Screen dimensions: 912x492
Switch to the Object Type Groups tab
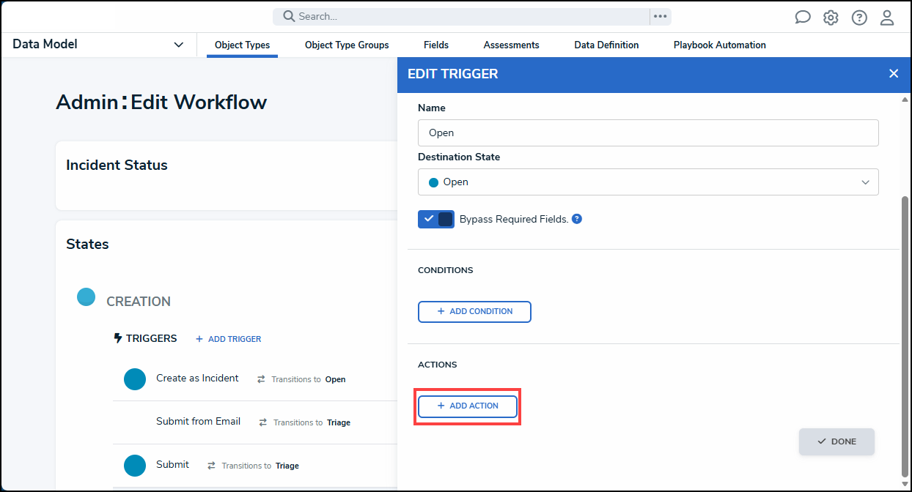tap(347, 45)
